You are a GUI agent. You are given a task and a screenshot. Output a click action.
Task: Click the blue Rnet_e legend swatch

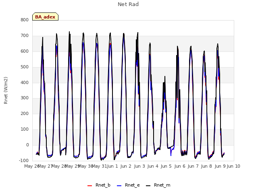(119, 186)
